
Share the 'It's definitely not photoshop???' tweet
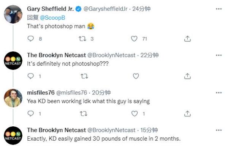point(187,76)
